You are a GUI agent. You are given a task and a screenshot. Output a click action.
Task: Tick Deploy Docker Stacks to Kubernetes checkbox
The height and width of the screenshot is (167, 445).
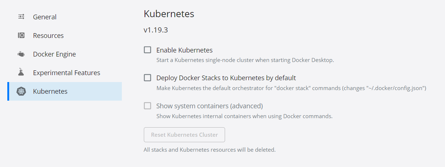[147, 78]
